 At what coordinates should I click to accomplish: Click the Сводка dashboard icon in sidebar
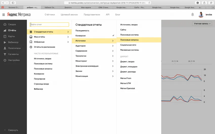point(5,24)
